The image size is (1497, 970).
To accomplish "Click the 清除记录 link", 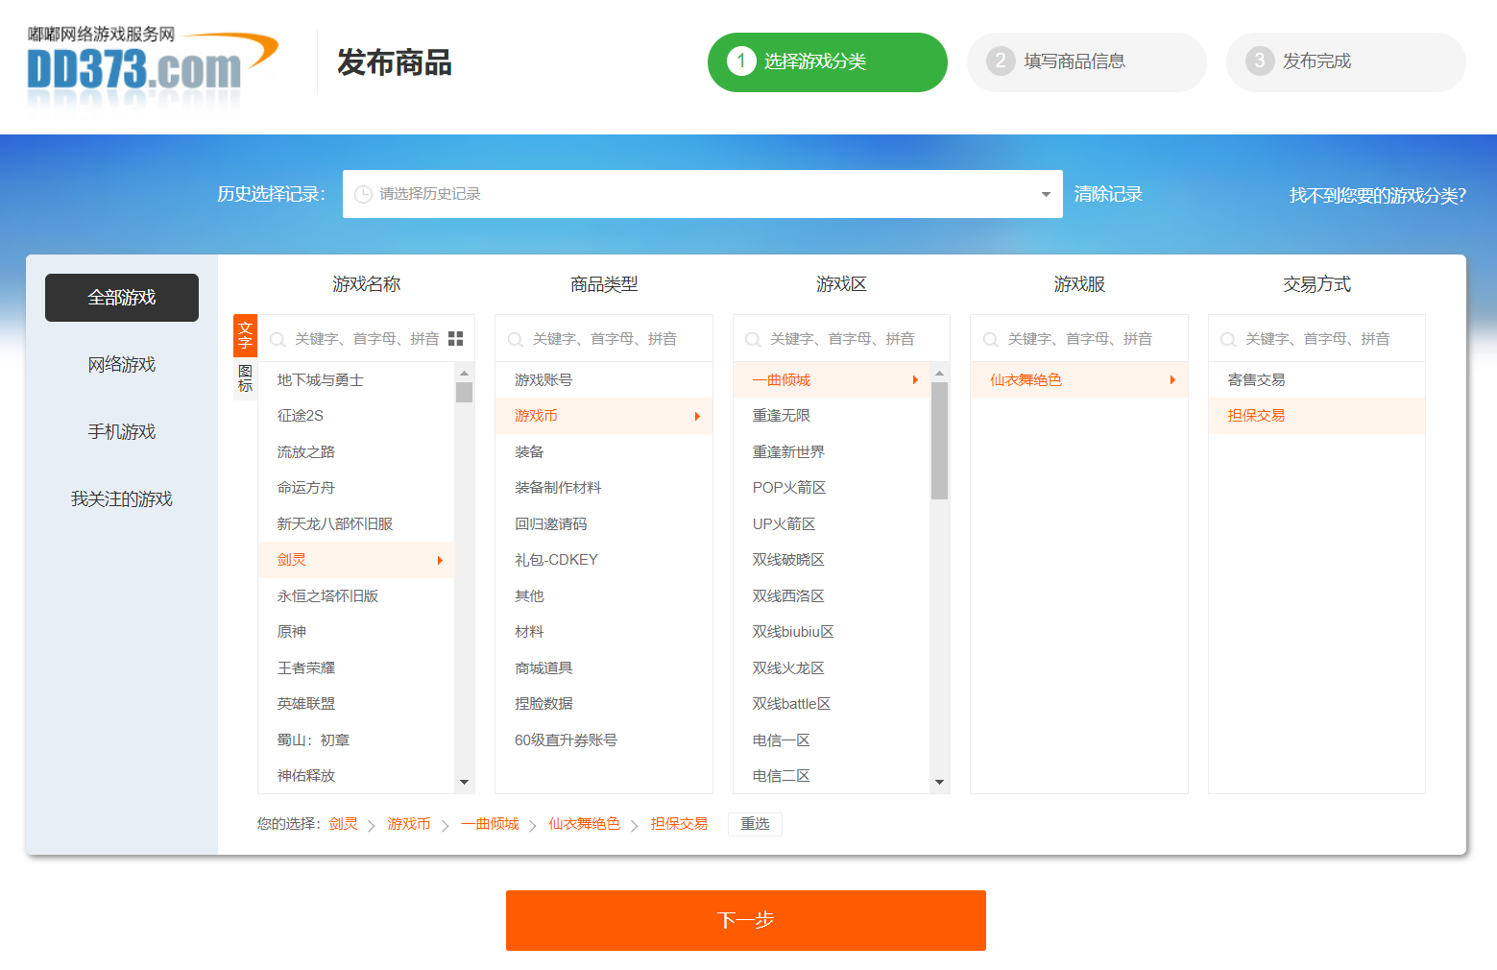I will (x=1108, y=194).
